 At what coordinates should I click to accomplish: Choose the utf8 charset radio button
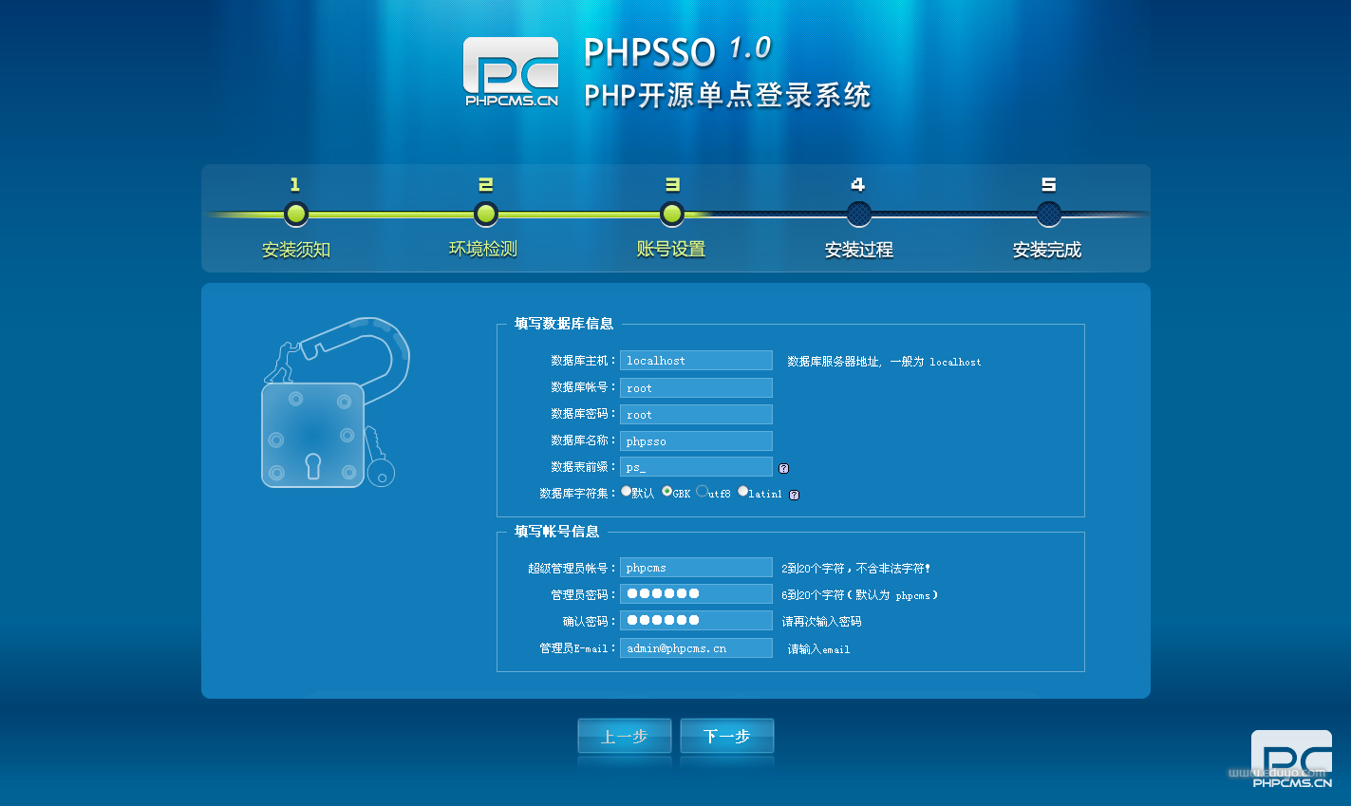tap(702, 492)
